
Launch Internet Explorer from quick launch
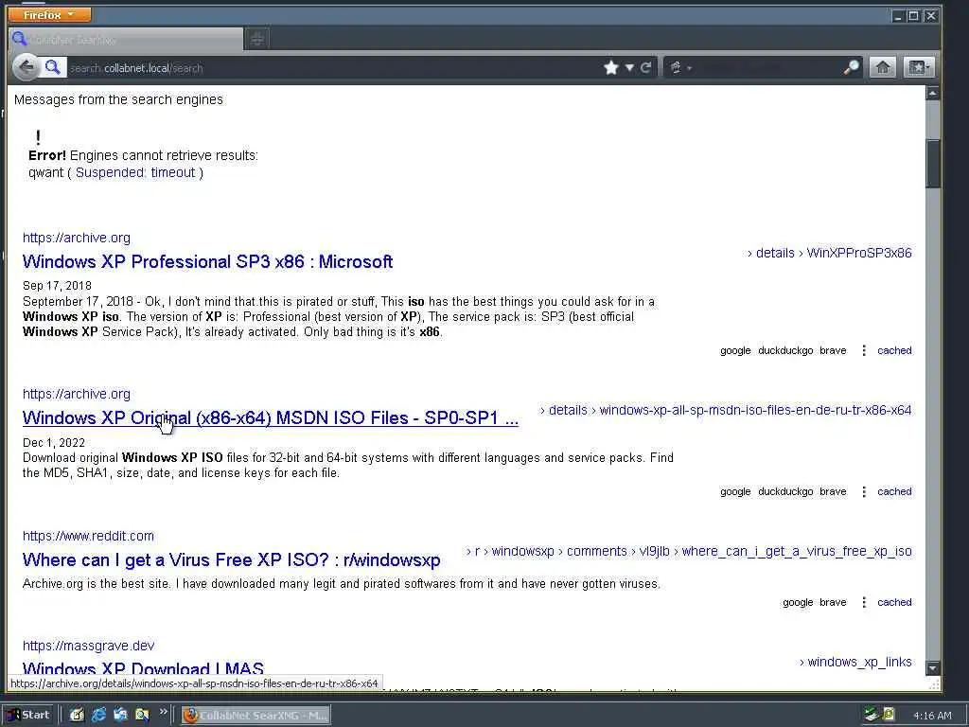click(x=98, y=716)
